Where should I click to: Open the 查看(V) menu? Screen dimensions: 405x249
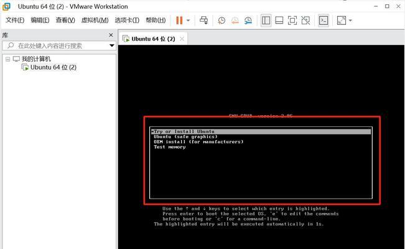pos(65,20)
